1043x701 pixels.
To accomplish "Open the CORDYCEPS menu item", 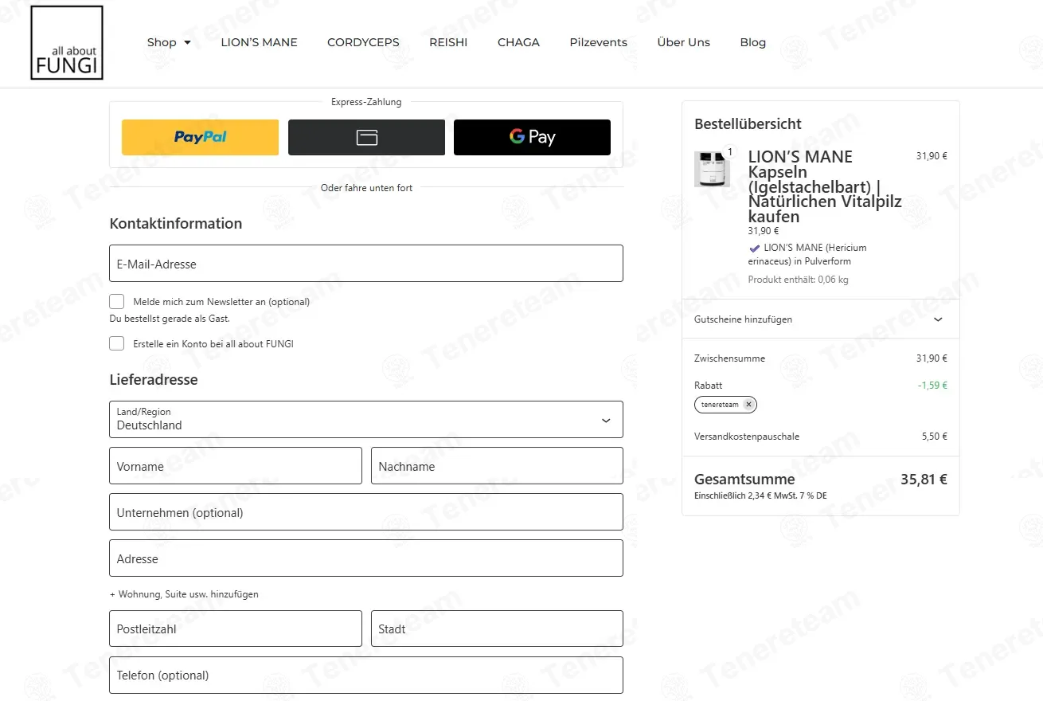I will click(x=363, y=42).
